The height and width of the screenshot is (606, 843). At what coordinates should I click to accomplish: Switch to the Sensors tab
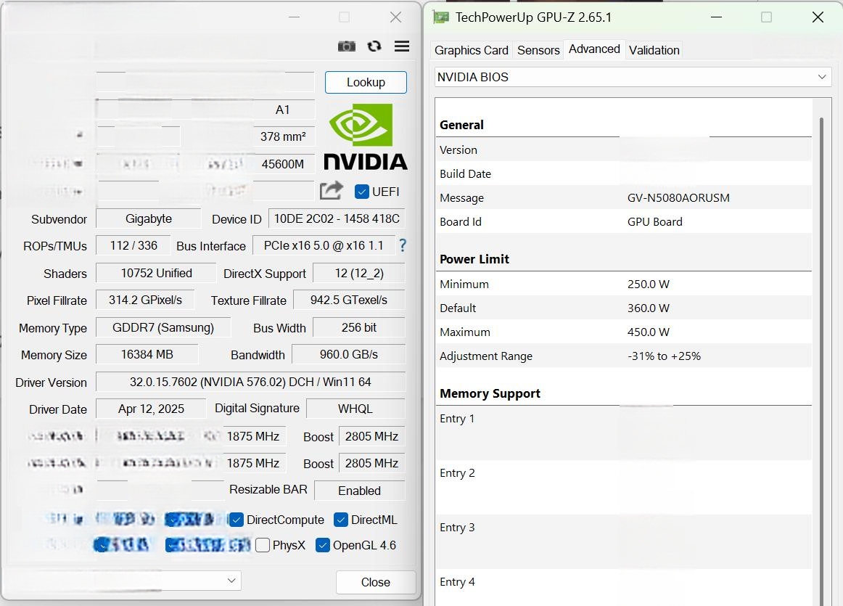point(538,51)
